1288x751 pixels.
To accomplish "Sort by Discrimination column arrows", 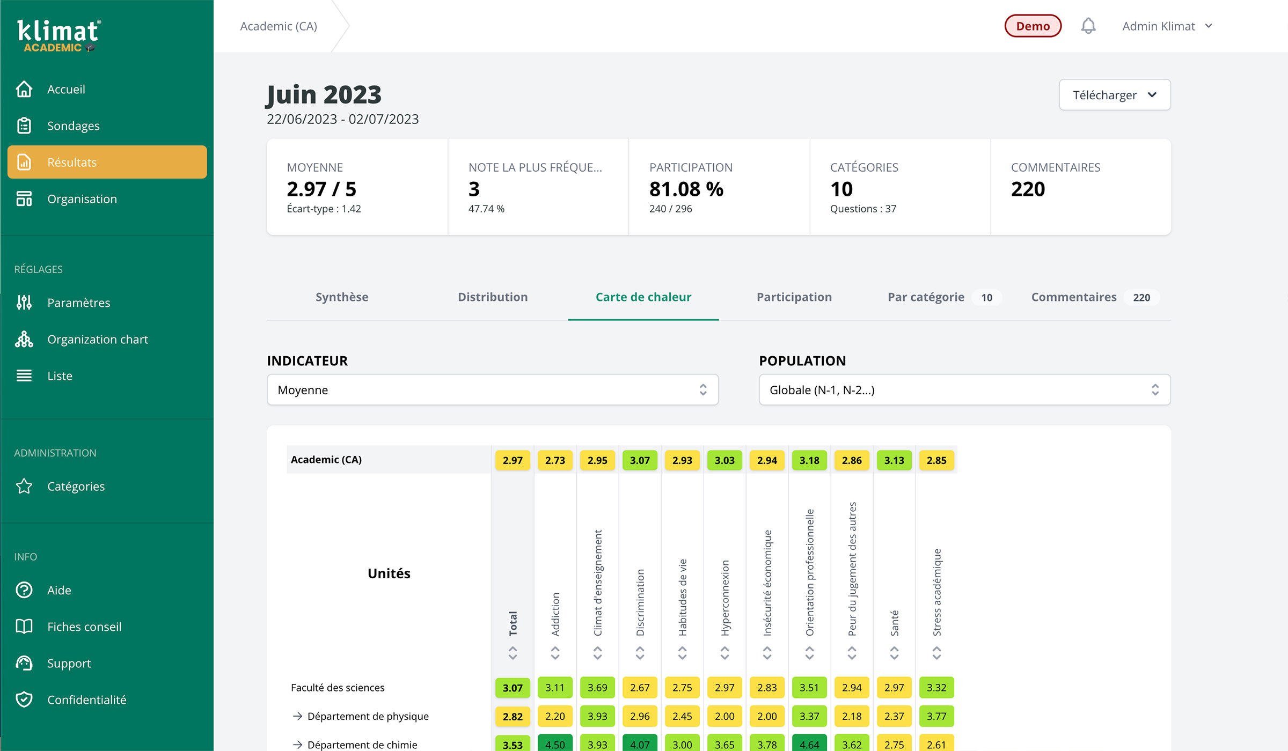I will pyautogui.click(x=640, y=653).
